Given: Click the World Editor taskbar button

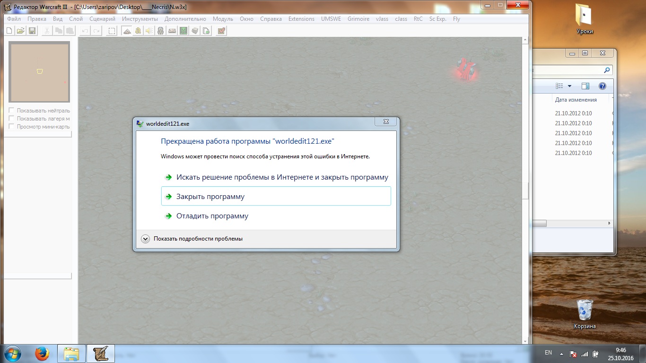Looking at the screenshot, I should (x=101, y=354).
